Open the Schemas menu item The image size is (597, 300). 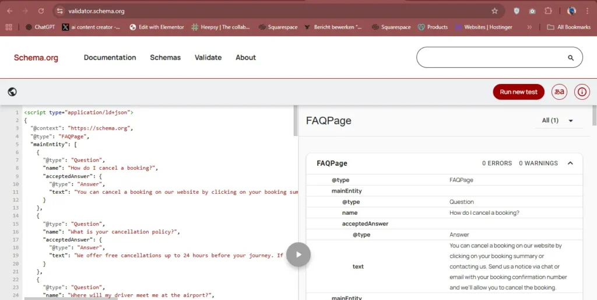(165, 58)
